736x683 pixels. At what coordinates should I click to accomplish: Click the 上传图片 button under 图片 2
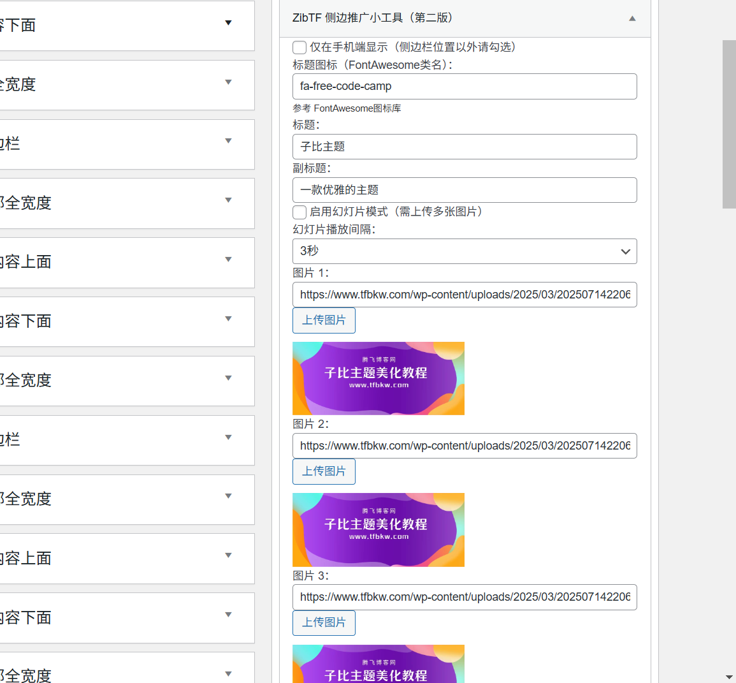click(x=324, y=471)
